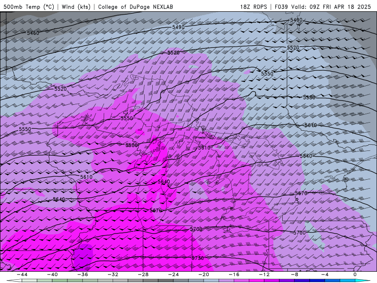Click the -12 color scale label

coord(264,275)
